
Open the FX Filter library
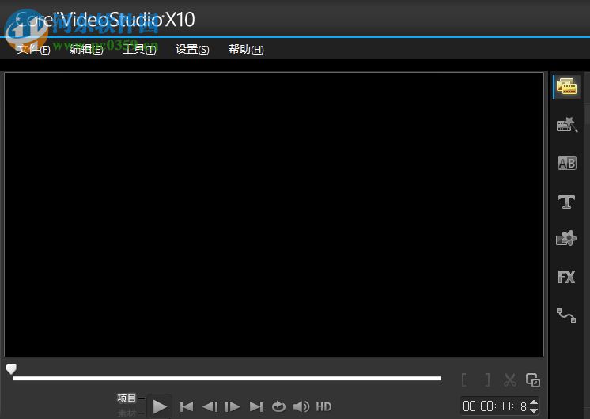coord(566,277)
